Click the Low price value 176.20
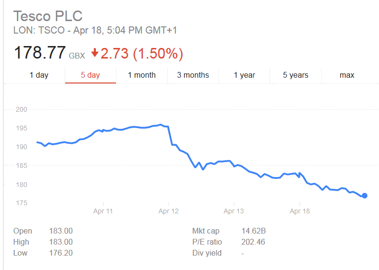Viewport: 379px width, 270px height. [61, 253]
